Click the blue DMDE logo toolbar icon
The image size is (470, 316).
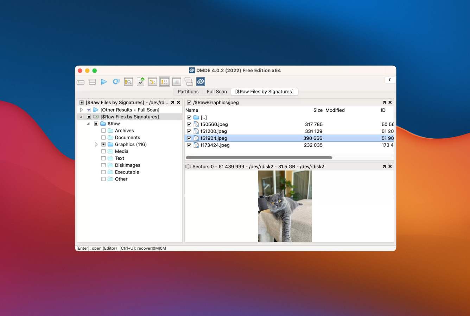(x=201, y=82)
